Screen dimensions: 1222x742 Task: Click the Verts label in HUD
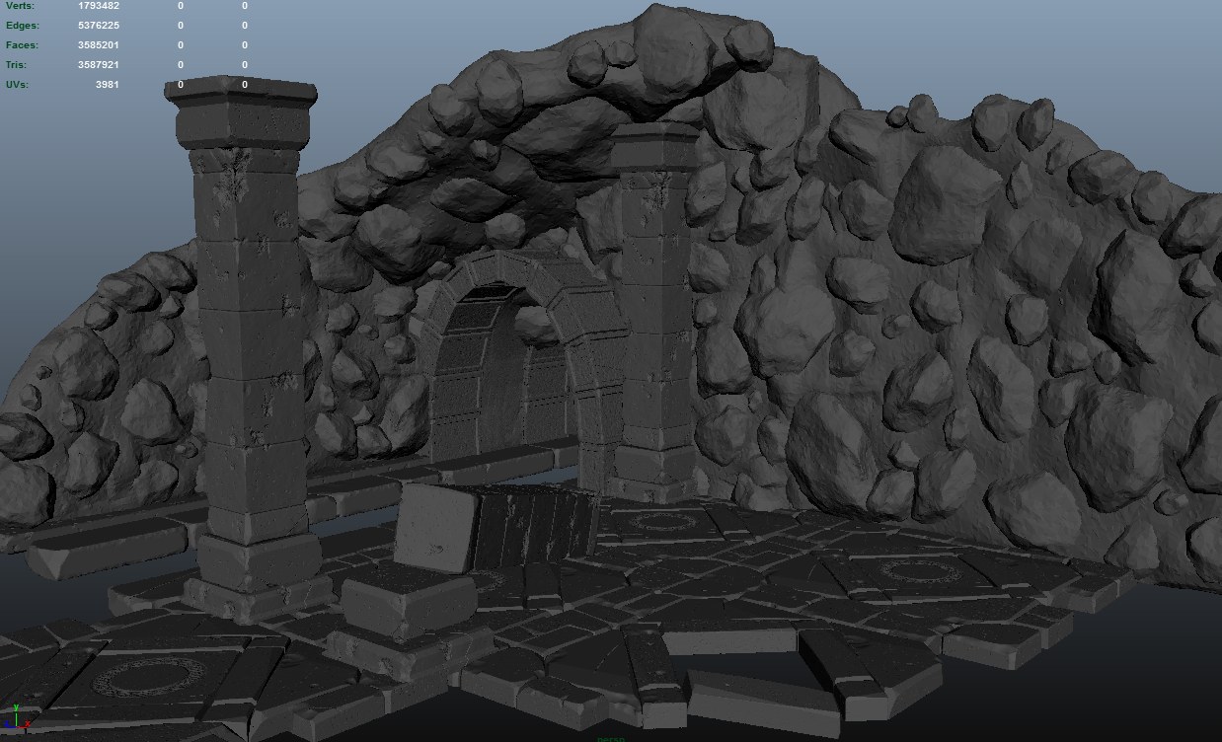pos(20,6)
